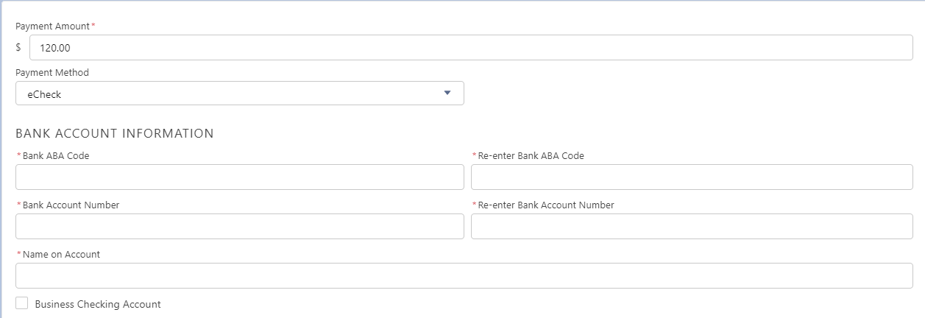Click the Business Checking Account label text
The image size is (925, 318).
coord(98,304)
